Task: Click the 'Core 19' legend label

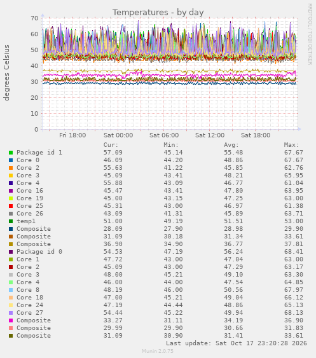Action: [30, 198]
